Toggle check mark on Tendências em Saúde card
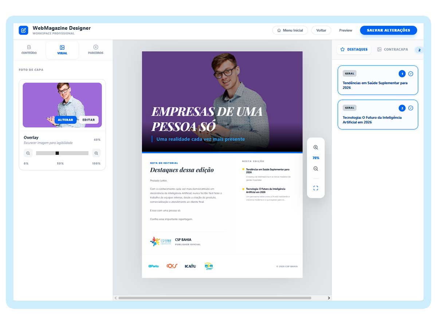 click(x=411, y=74)
